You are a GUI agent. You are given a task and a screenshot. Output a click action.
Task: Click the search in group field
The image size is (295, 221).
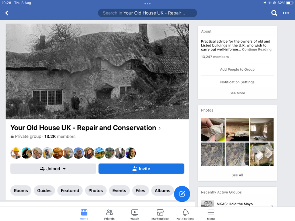(x=147, y=13)
